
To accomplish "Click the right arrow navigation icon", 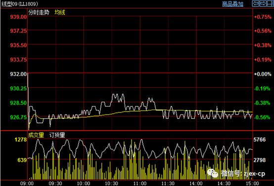I will point(263,3).
